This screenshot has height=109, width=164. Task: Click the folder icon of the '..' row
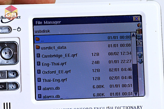37,39
